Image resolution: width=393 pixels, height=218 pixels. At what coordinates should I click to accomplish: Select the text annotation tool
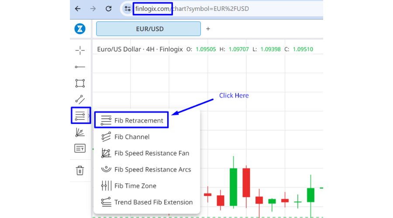click(x=80, y=149)
